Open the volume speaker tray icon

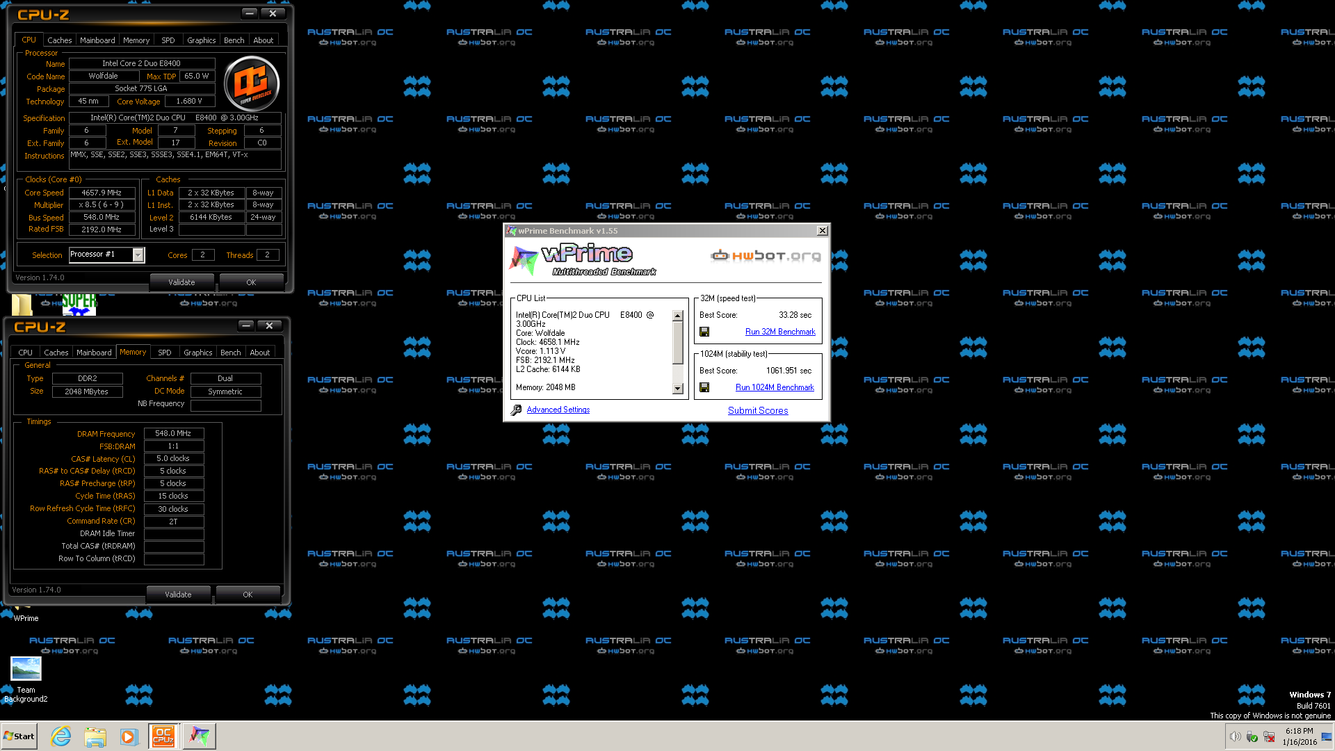point(1235,736)
